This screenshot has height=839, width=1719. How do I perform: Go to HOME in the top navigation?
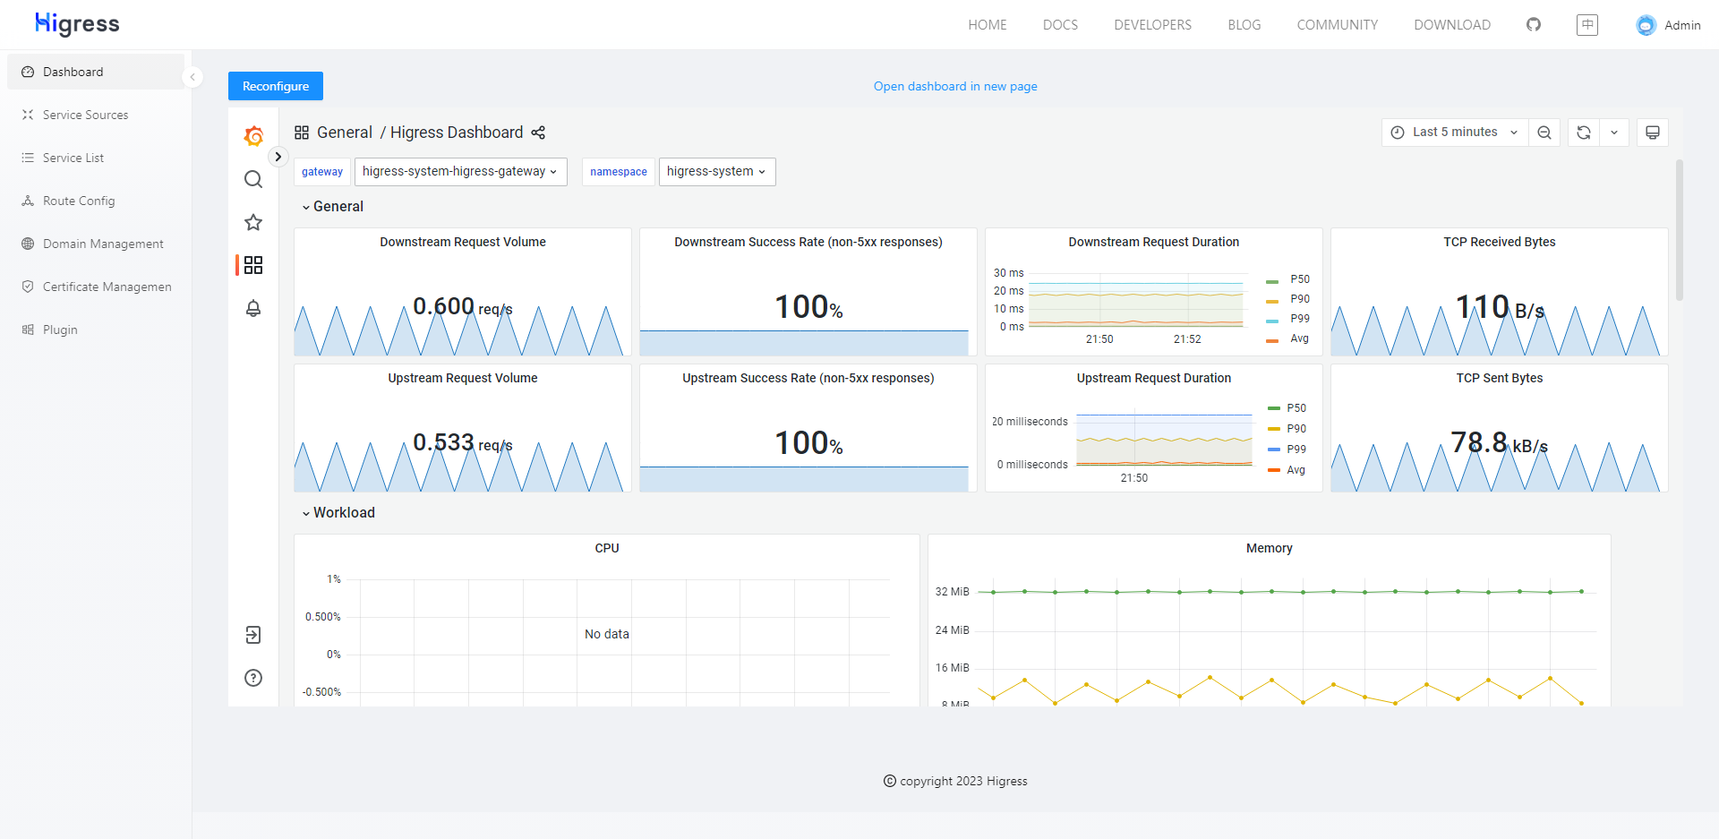point(988,25)
